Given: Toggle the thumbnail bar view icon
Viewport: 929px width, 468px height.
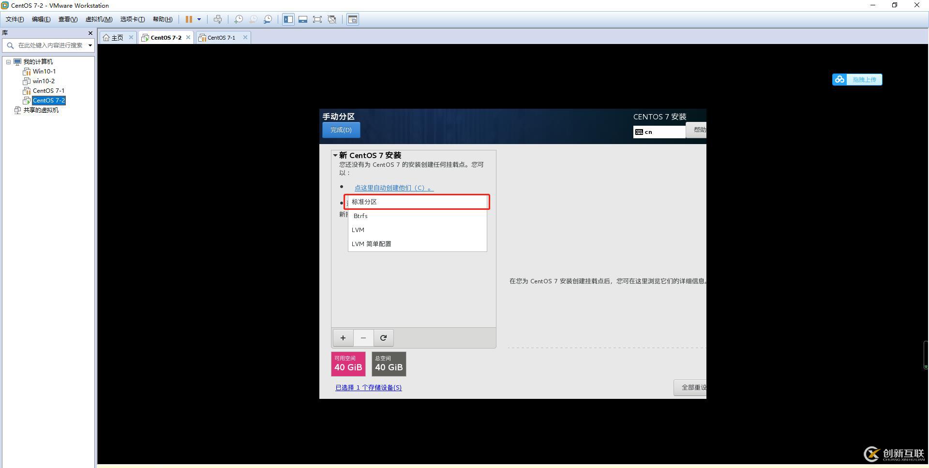Looking at the screenshot, I should click(303, 19).
